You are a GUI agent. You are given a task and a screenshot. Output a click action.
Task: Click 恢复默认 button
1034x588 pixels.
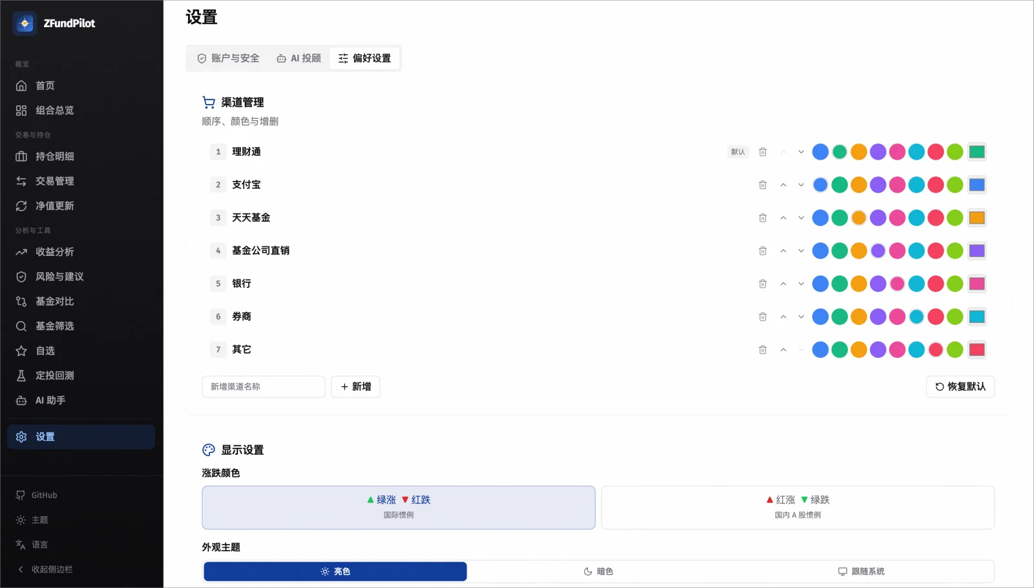(960, 386)
